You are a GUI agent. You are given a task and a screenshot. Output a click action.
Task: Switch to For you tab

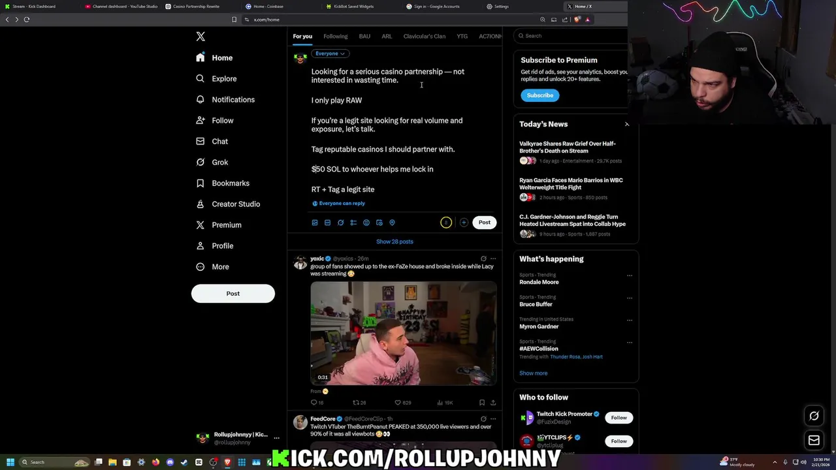[302, 37]
